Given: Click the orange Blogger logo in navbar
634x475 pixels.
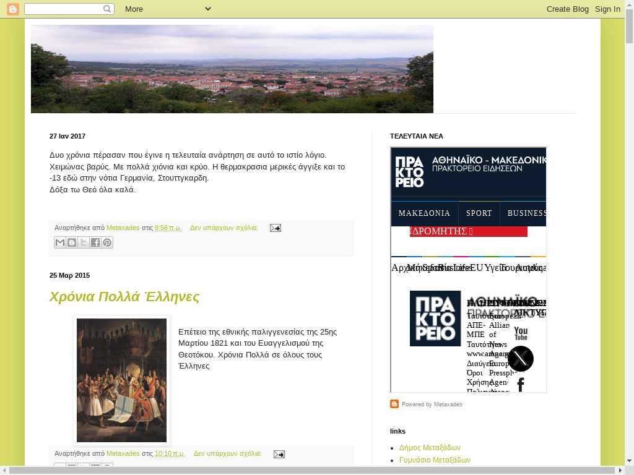Looking at the screenshot, I should coord(13,9).
